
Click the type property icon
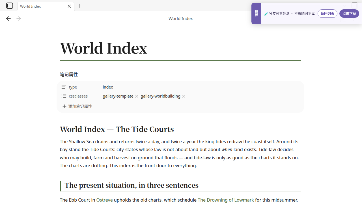pos(64,87)
